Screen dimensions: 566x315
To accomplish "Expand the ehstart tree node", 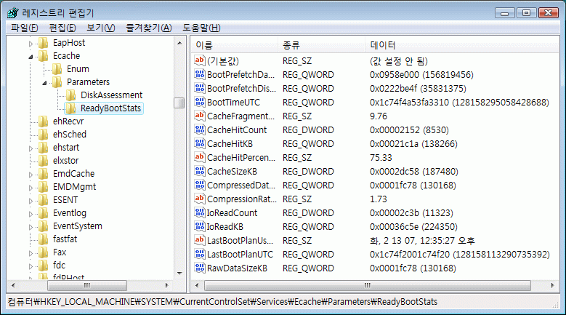I will click(x=31, y=148).
